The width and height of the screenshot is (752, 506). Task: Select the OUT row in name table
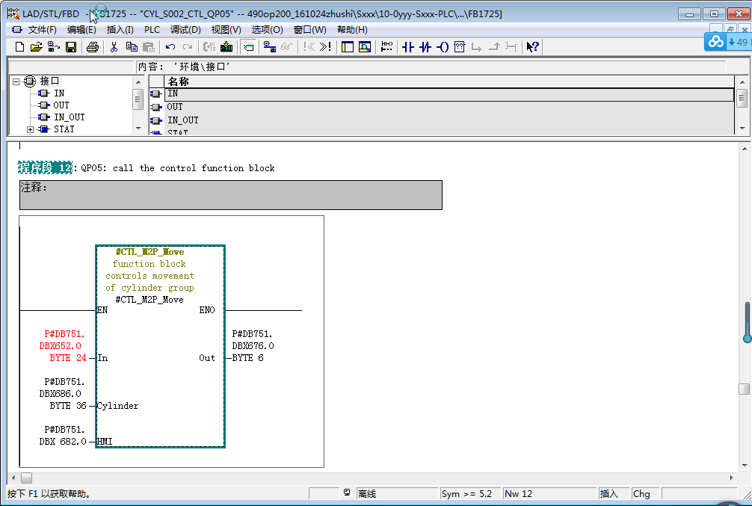[x=175, y=107]
